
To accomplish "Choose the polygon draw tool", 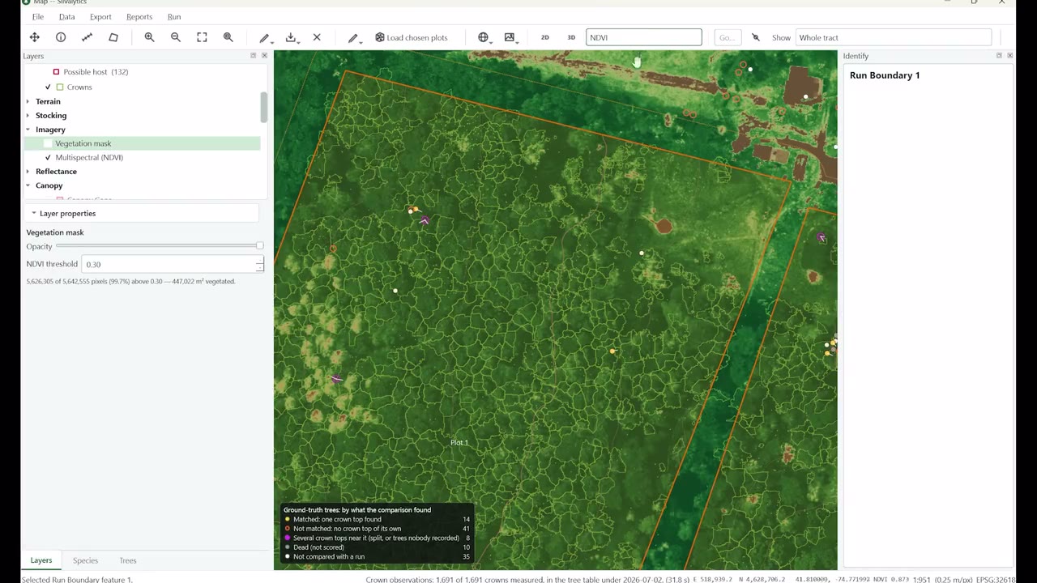I will (113, 37).
